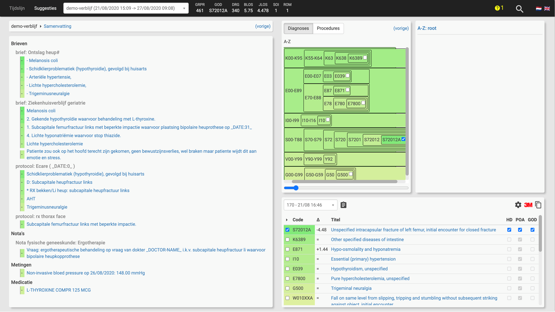Open the 170 - 21/08 16:46 dropdown
The height and width of the screenshot is (312, 555).
[x=310, y=205]
